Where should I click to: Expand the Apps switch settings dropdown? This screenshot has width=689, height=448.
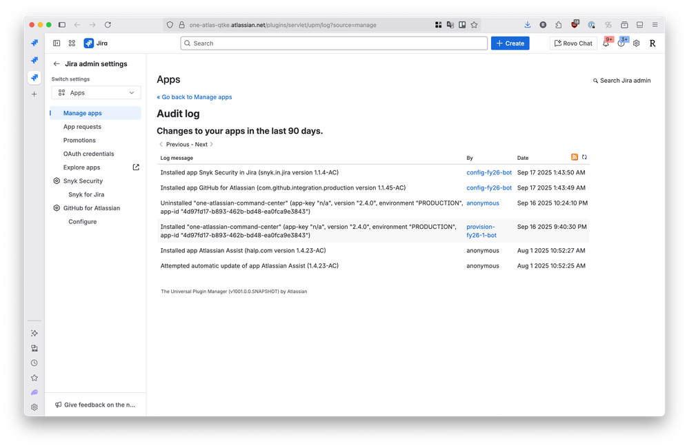point(96,93)
